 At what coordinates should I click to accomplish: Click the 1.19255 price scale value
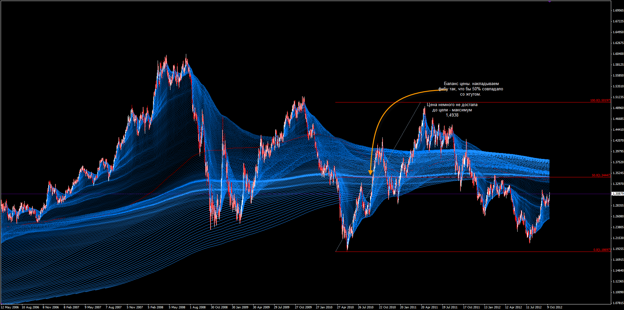[618, 249]
